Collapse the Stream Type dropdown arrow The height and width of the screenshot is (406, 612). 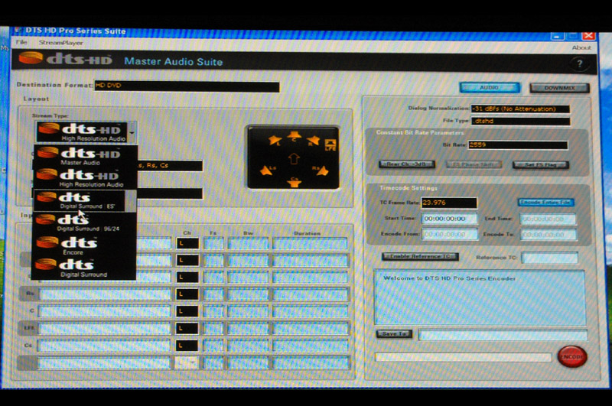tap(131, 132)
